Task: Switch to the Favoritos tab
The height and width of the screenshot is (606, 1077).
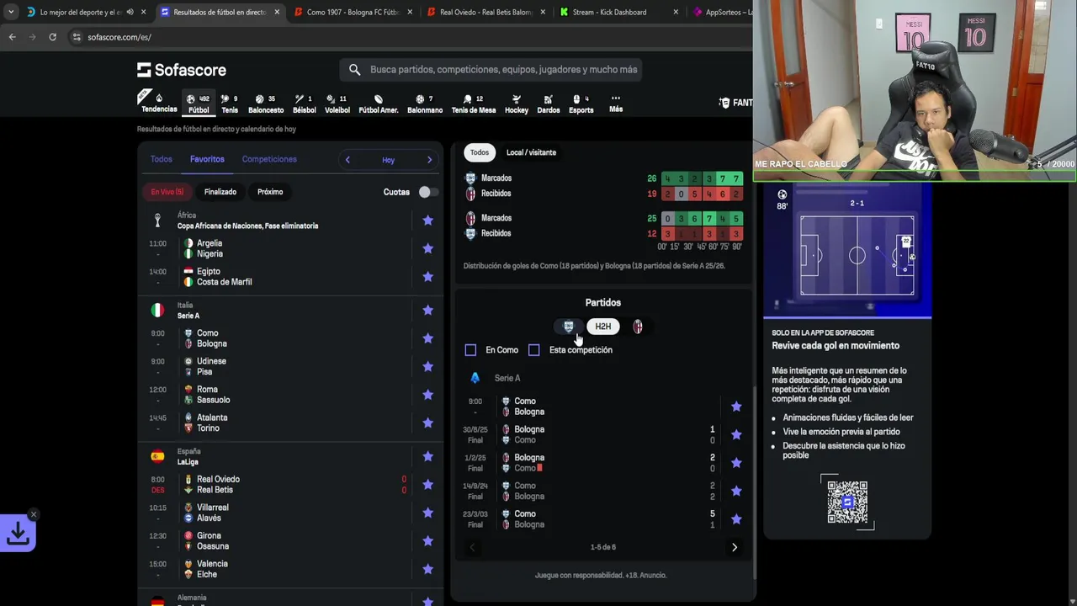Action: coord(207,159)
